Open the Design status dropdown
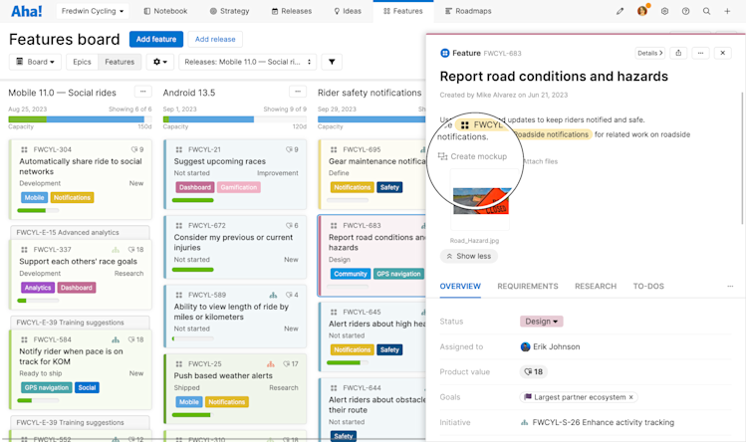This screenshot has height=442, width=746. [542, 322]
